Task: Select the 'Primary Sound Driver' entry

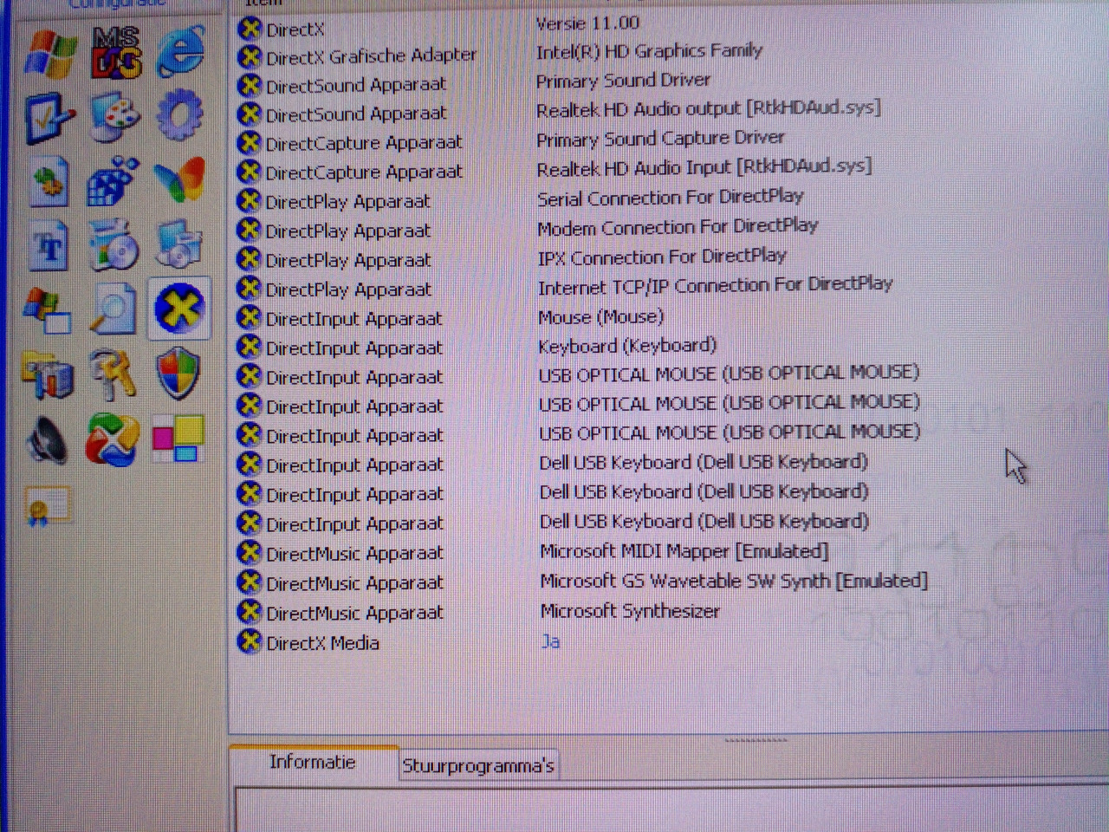Action: [x=623, y=81]
